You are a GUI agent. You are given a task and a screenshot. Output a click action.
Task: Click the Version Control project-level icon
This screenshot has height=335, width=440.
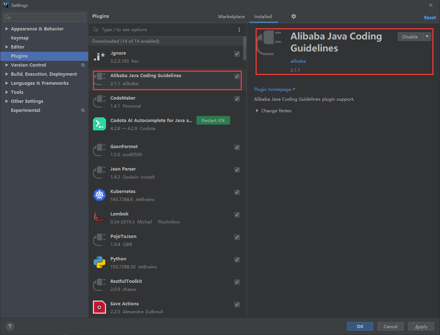tap(83, 65)
